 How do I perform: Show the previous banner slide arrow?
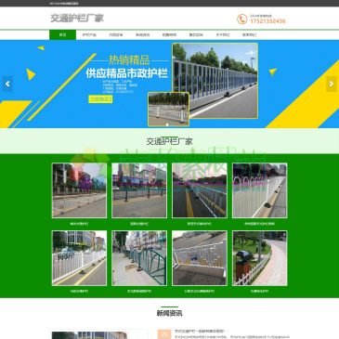pos(7,84)
